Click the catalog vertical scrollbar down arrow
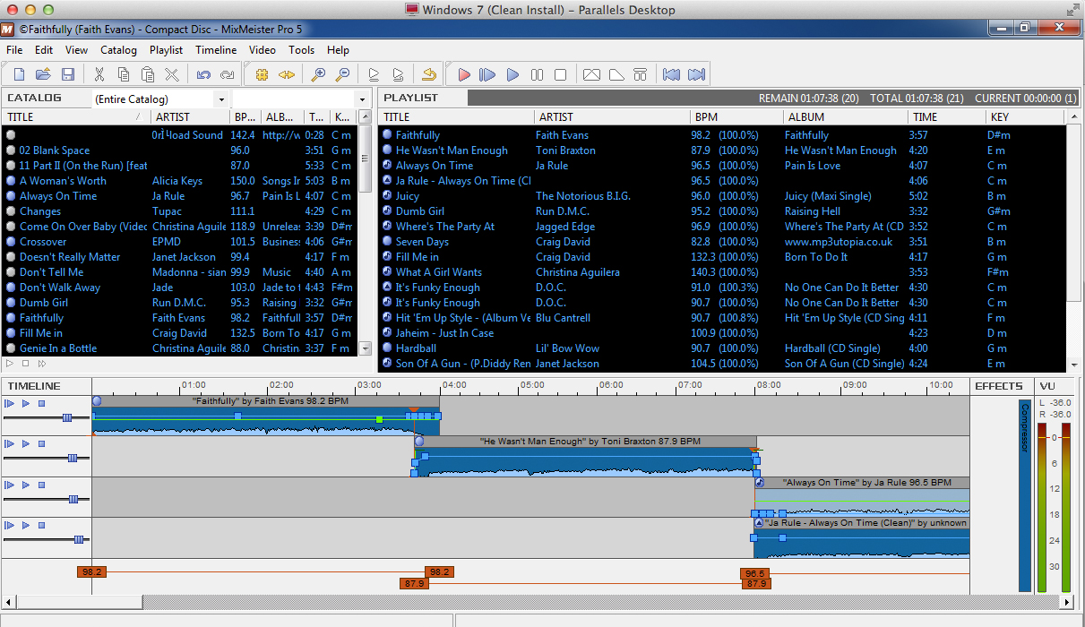 [365, 348]
